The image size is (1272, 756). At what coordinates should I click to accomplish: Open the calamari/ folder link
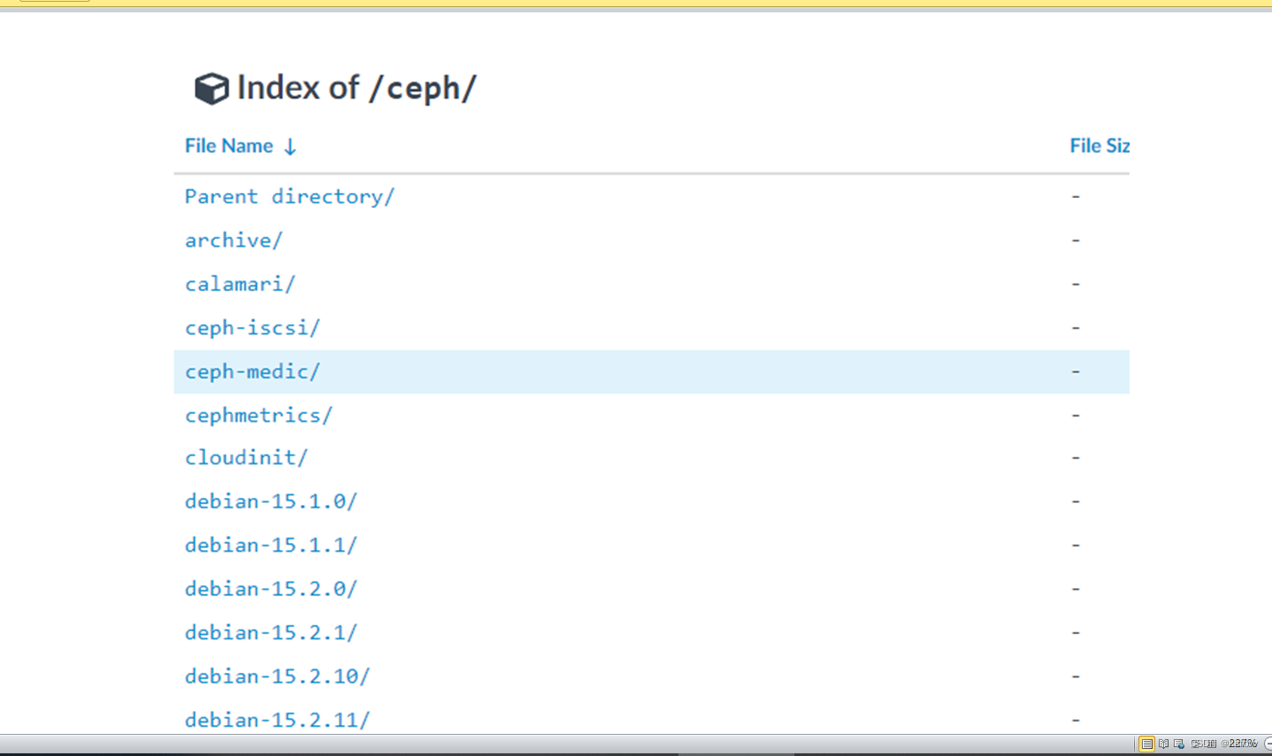coord(240,284)
